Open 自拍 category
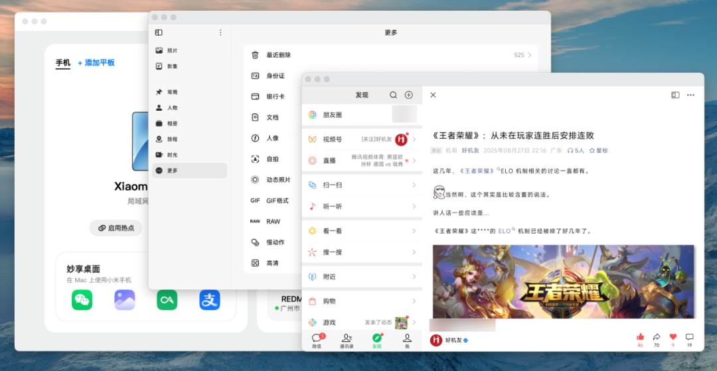 click(x=272, y=159)
